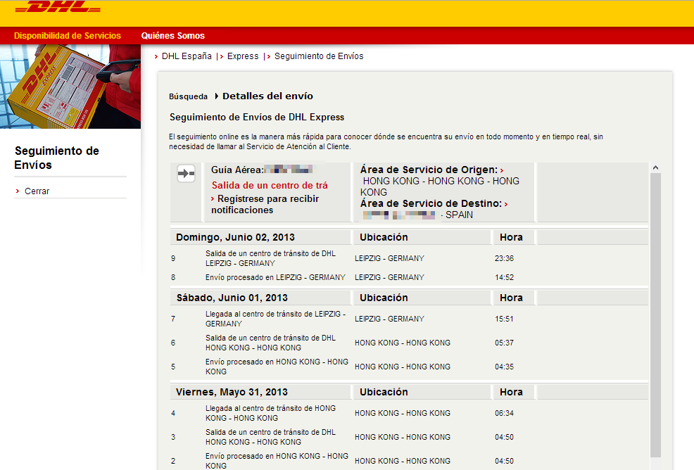Click the arrow after Área de Servicio de Origen
694x470 pixels.
(502, 170)
